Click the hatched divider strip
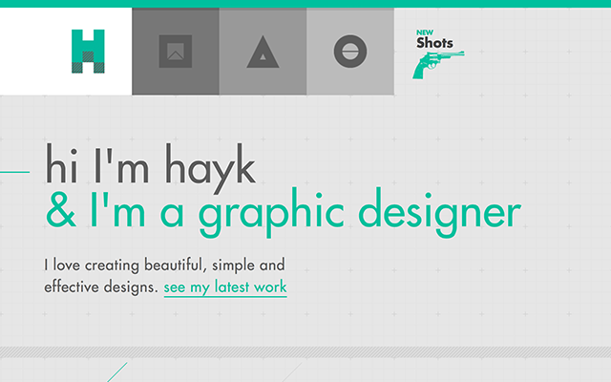 pos(305,351)
